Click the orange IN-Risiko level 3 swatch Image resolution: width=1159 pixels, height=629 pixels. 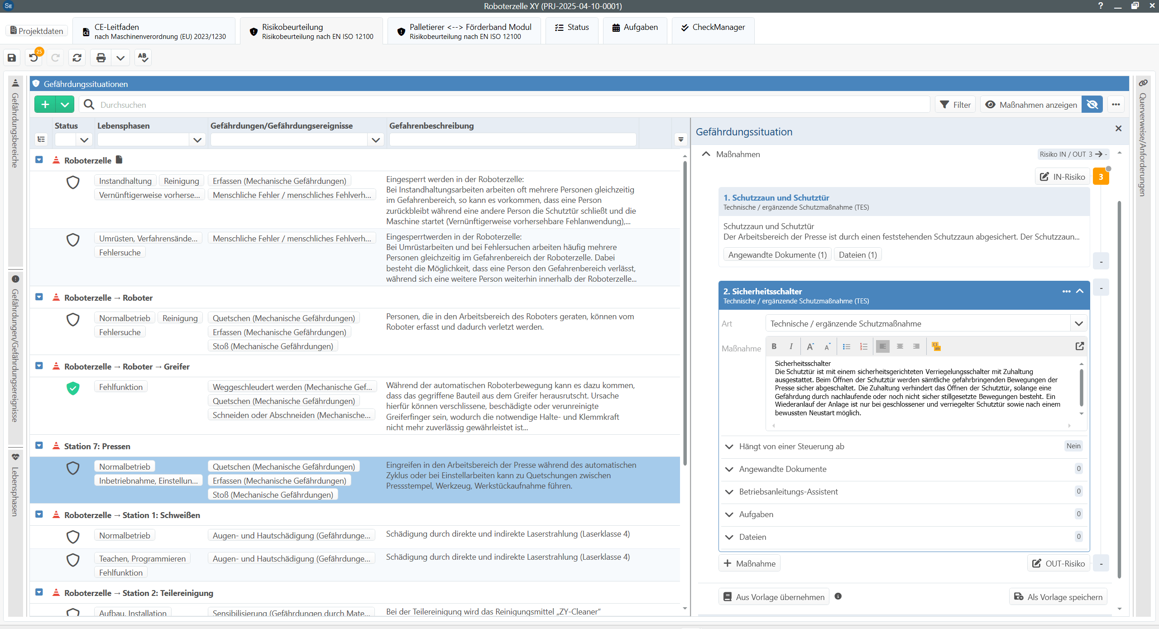click(x=1101, y=177)
